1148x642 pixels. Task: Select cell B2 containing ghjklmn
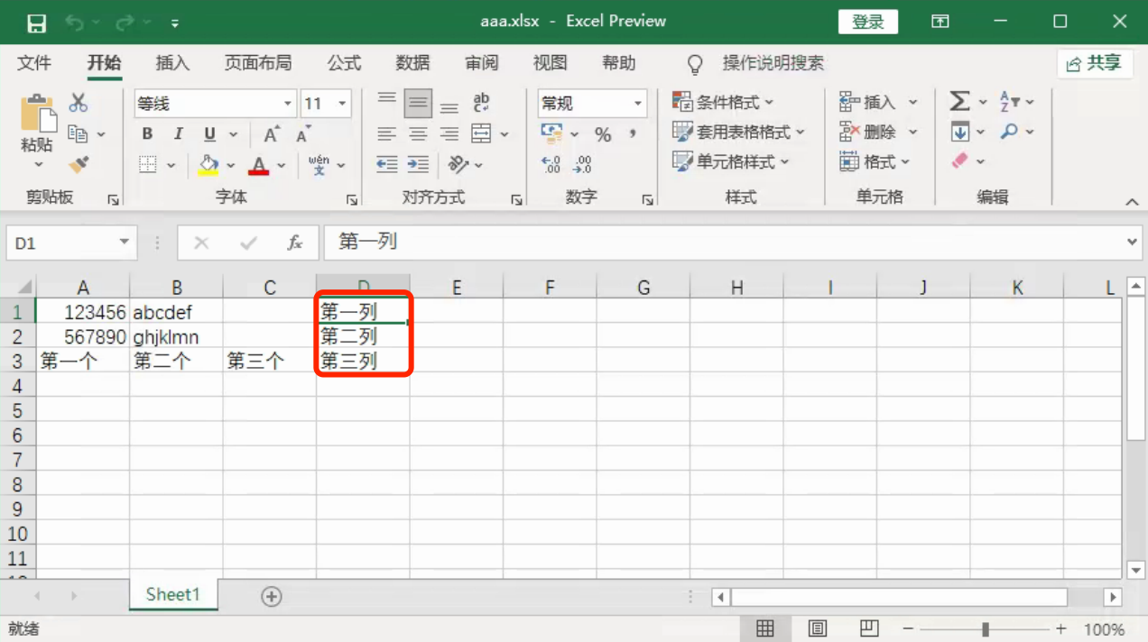176,337
